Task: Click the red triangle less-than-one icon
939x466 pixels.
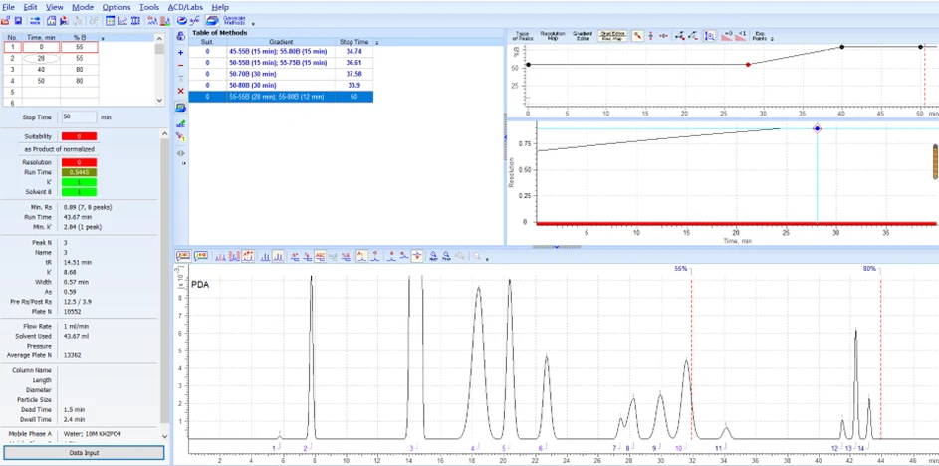Action: click(x=740, y=36)
